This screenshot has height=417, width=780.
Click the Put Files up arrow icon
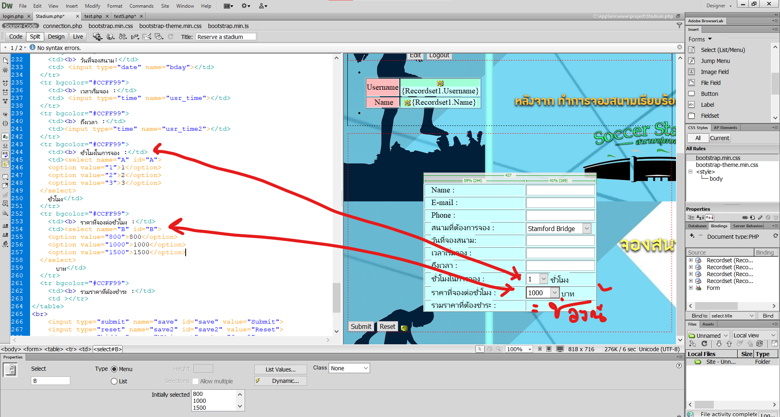[x=729, y=344]
